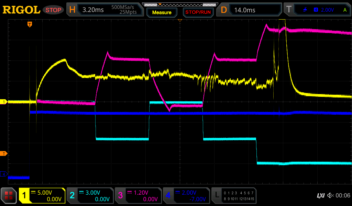The width and height of the screenshot is (352, 206).
Task: Toggle channel 1 with 5.00V scale
Action: (x=42, y=196)
